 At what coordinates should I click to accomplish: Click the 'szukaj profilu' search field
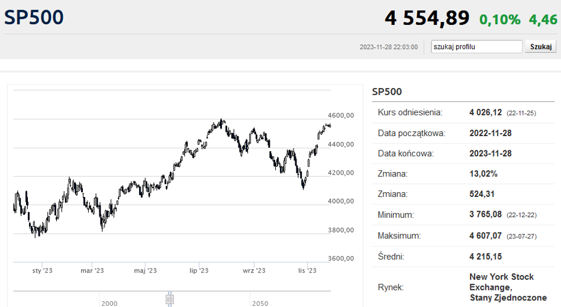pyautogui.click(x=476, y=47)
